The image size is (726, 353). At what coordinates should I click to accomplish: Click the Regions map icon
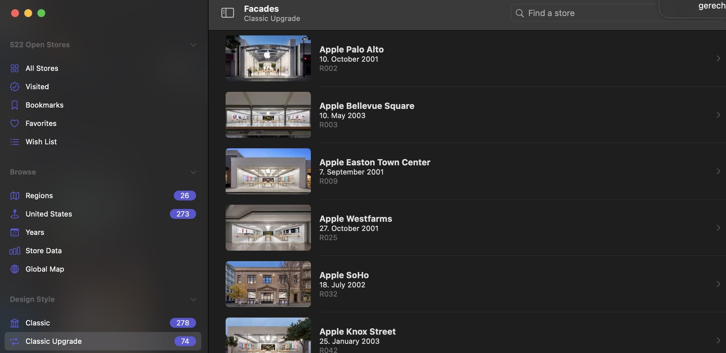tap(14, 195)
